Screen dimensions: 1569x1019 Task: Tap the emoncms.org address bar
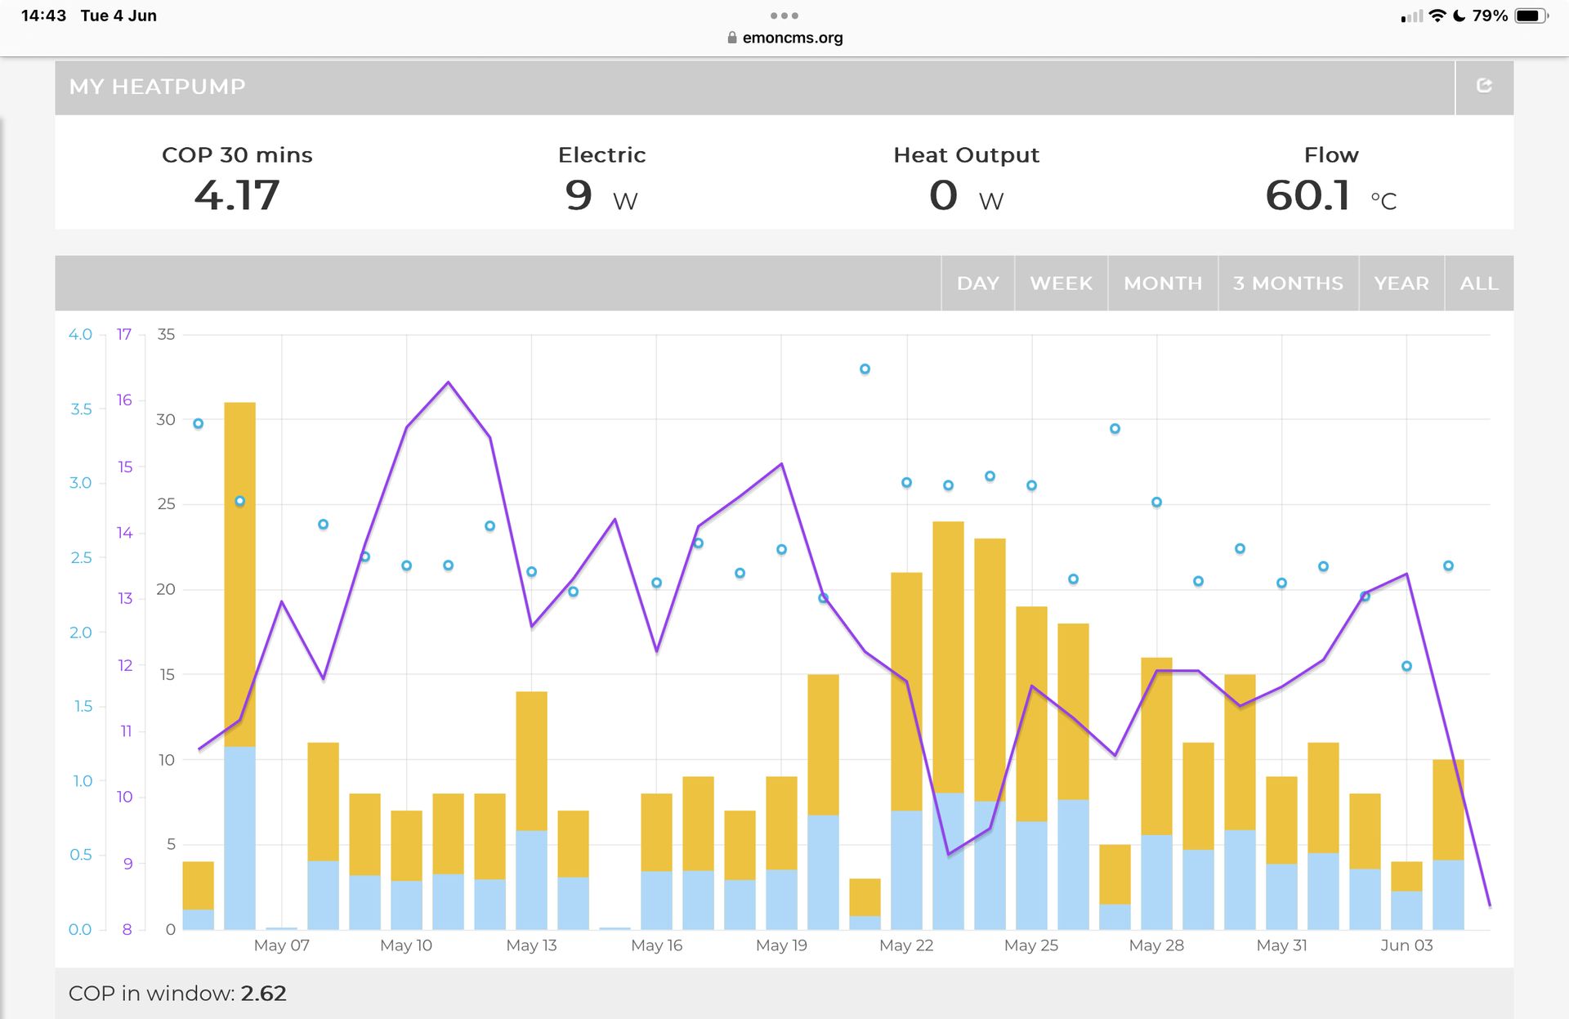792,38
